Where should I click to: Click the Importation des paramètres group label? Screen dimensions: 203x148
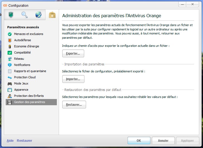click(84, 64)
